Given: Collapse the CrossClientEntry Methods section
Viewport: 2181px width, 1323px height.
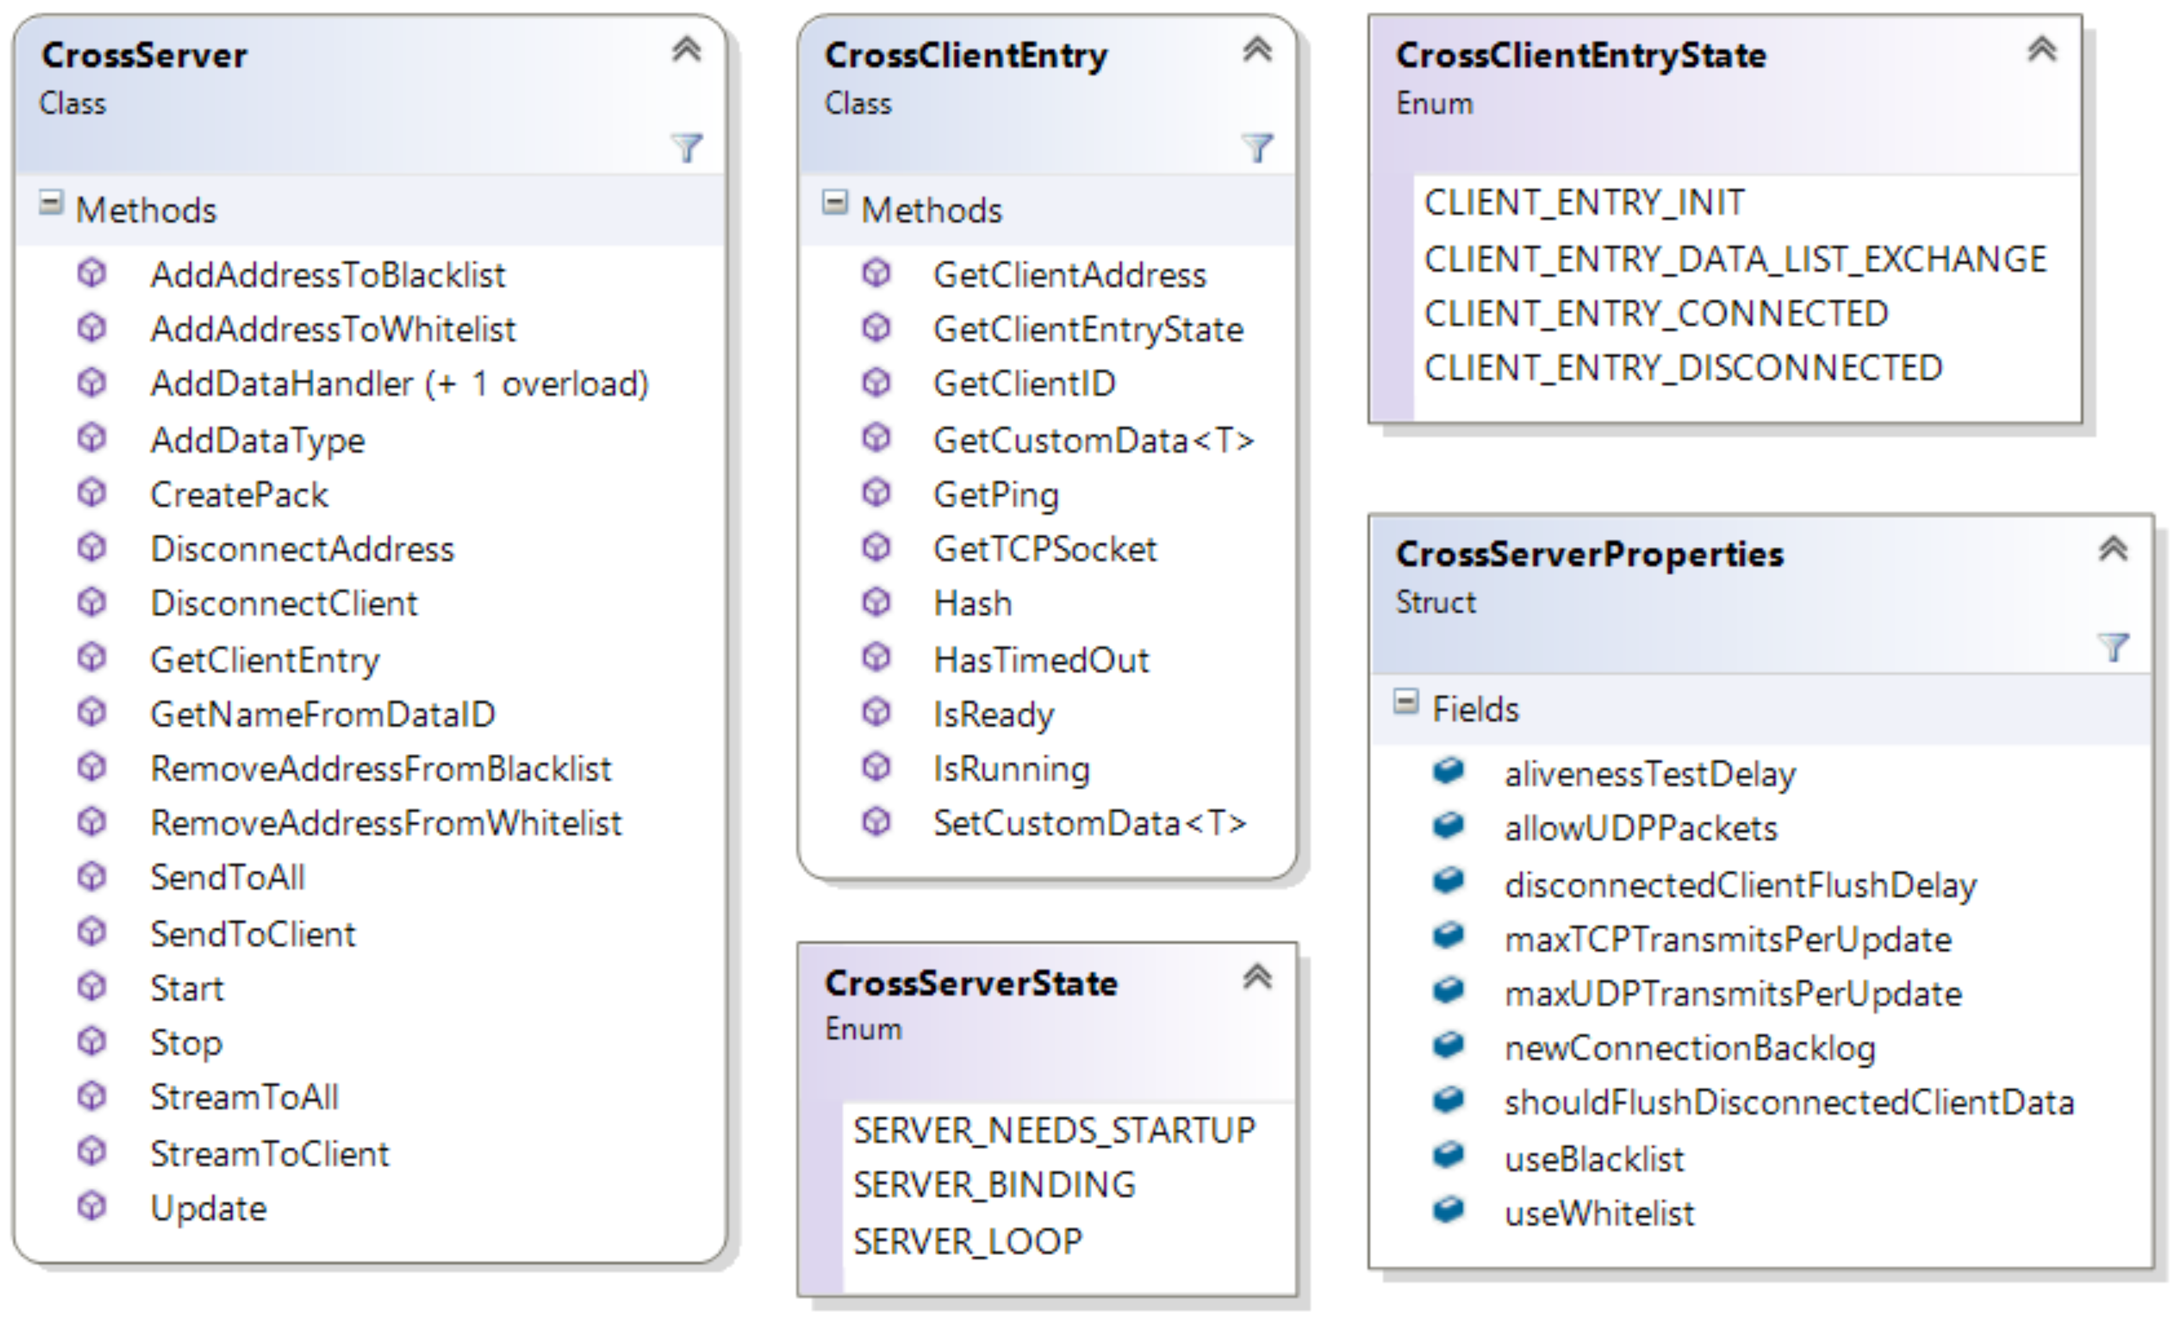Looking at the screenshot, I should pos(835,203).
